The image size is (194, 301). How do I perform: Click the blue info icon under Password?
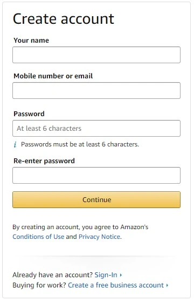click(15, 144)
